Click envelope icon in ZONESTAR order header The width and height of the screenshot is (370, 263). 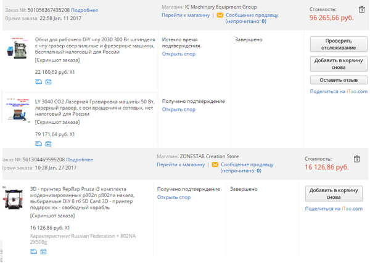214,164
